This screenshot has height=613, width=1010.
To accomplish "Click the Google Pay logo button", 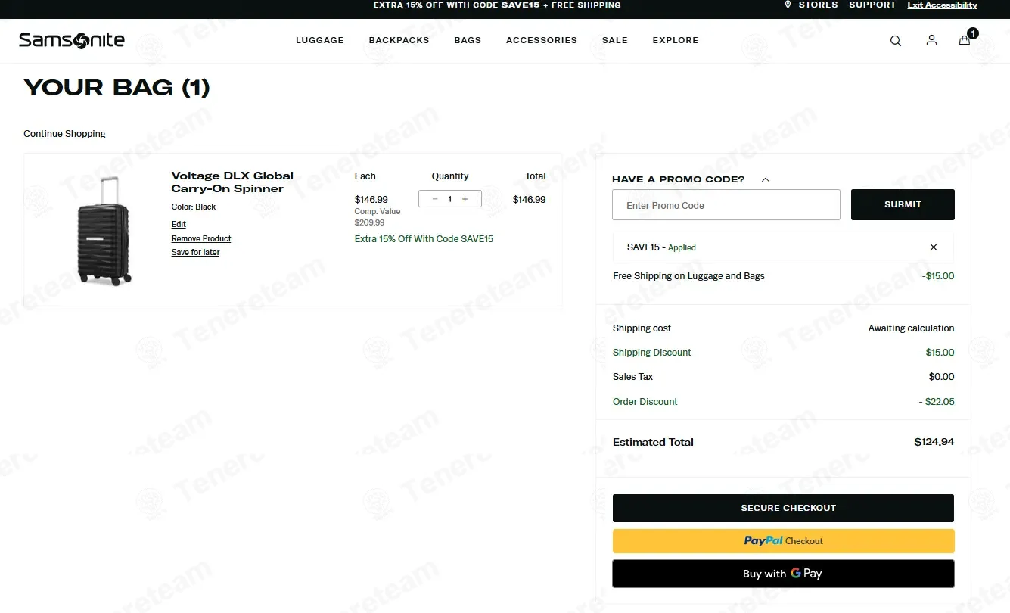I will (x=783, y=573).
